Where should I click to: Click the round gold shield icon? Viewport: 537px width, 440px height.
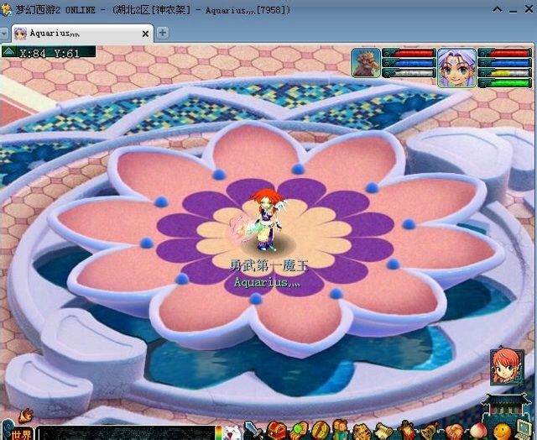(x=321, y=431)
